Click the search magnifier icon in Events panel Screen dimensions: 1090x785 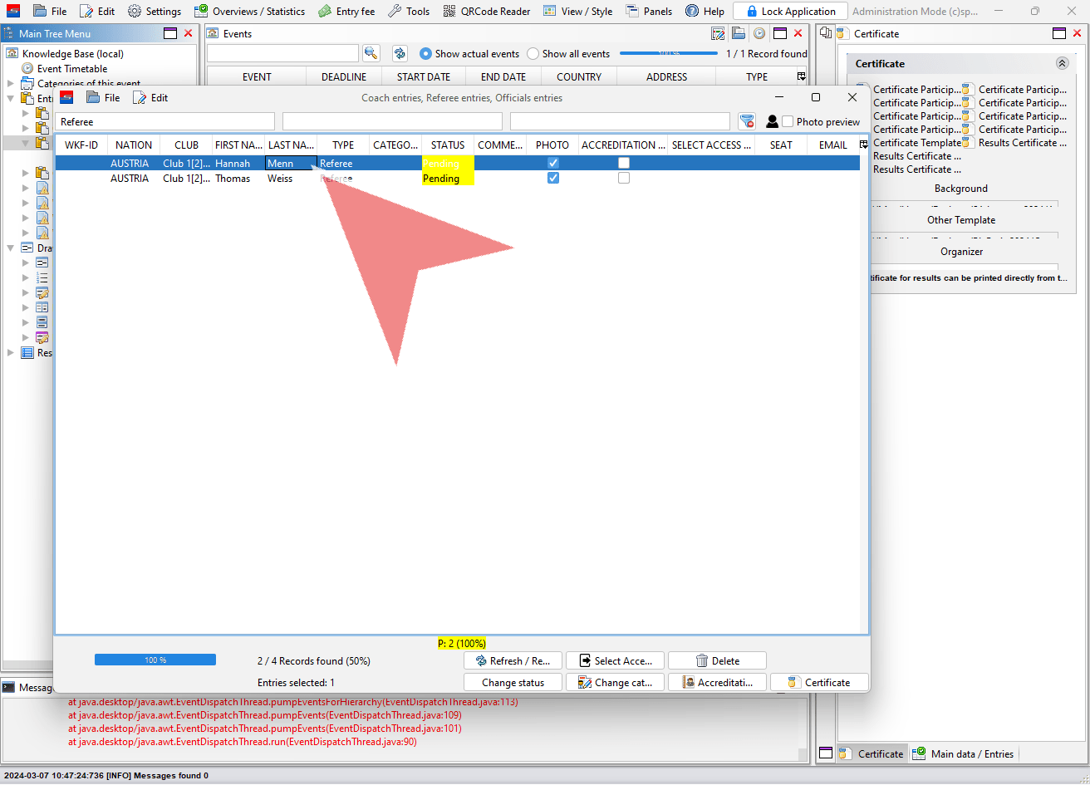pos(371,53)
